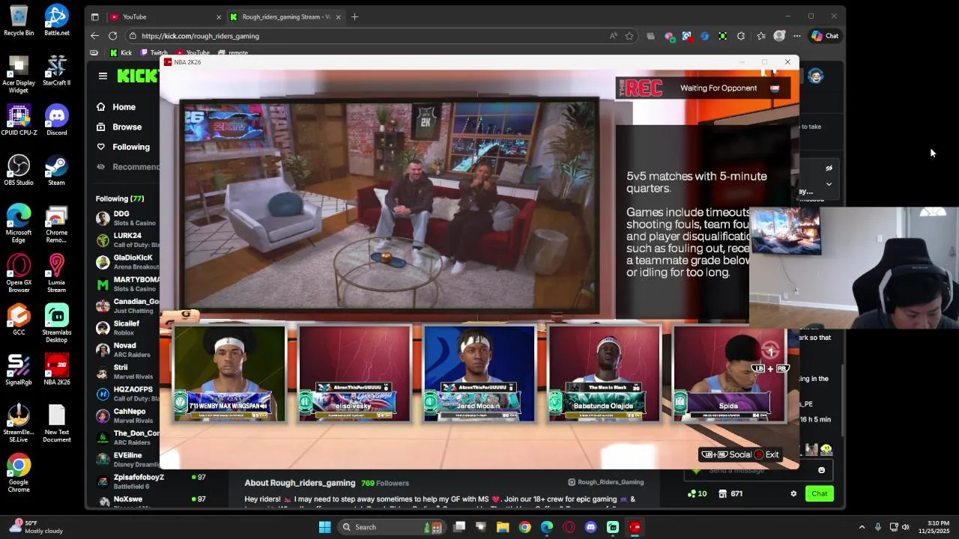
Task: Open Windows Start menu
Action: point(324,527)
